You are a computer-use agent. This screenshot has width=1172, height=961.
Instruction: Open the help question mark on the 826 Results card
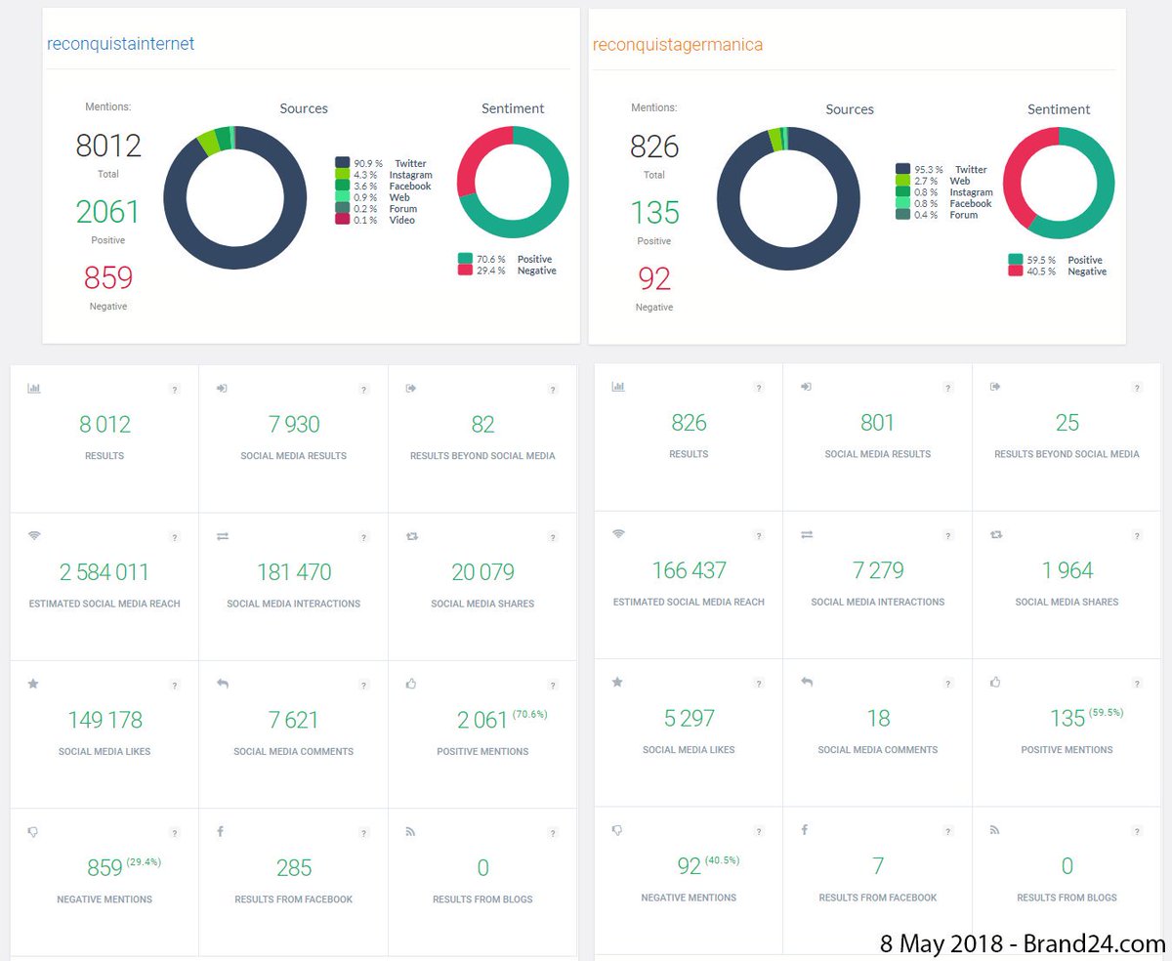tap(759, 388)
